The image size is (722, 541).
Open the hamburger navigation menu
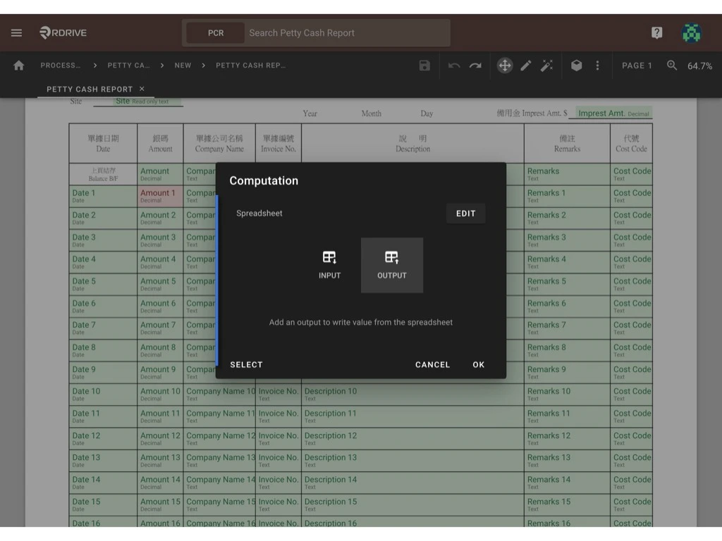coord(16,32)
